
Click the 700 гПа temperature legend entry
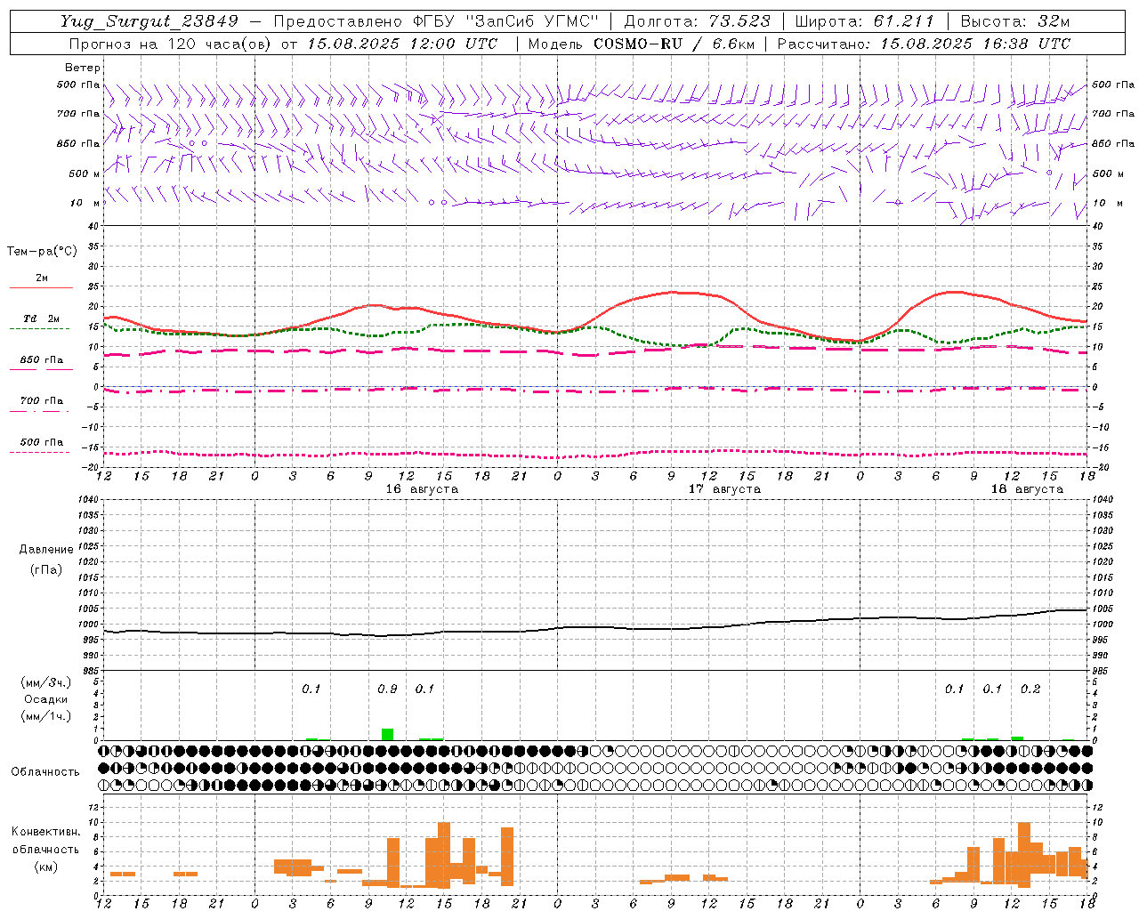(42, 401)
